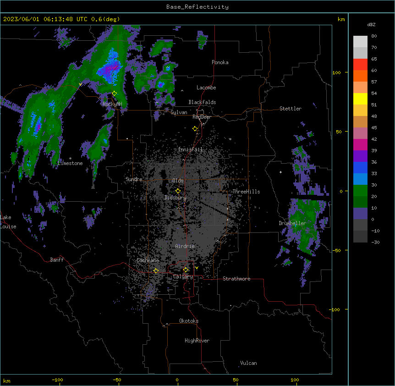Viewport: 395px width, 386px height.
Task: Click the RedDeer city label
Action: point(202,117)
